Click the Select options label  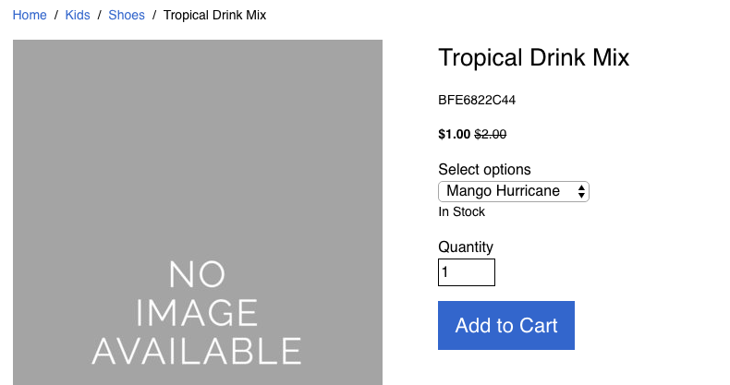click(x=484, y=169)
